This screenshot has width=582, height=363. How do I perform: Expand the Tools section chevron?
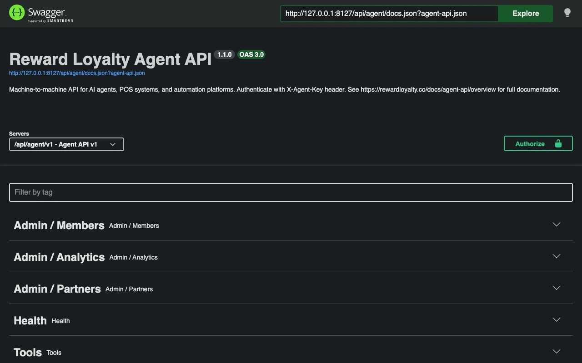pos(556,352)
